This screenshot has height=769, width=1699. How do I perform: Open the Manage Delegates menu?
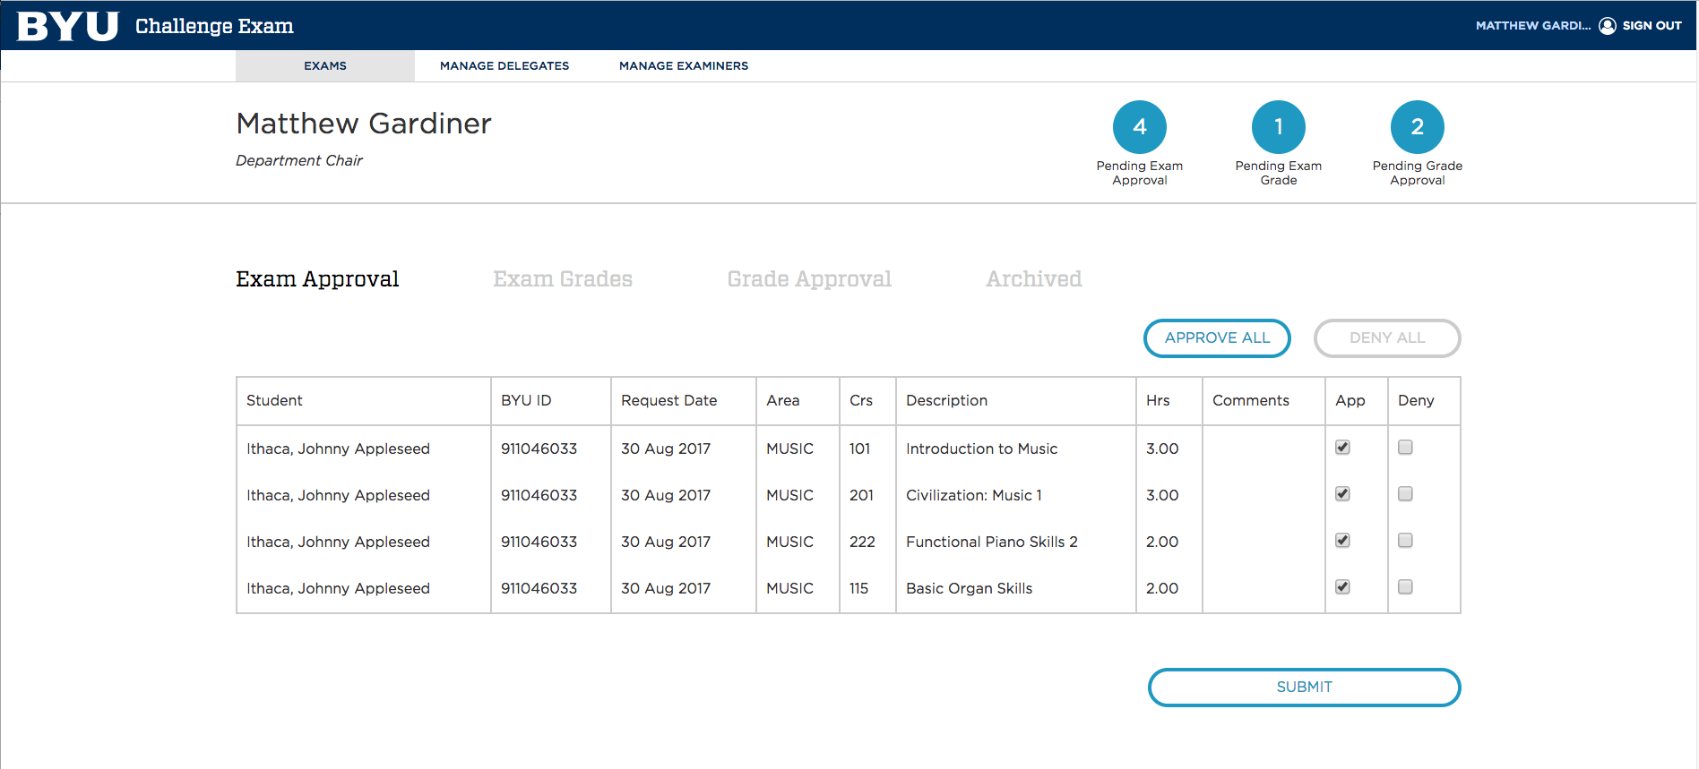tap(505, 66)
